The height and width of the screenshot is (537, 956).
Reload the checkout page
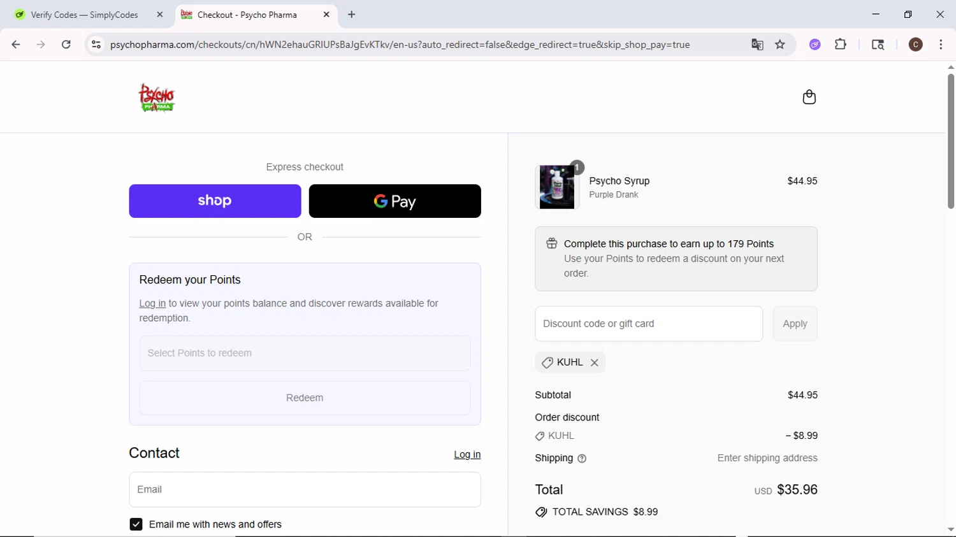pyautogui.click(x=66, y=45)
